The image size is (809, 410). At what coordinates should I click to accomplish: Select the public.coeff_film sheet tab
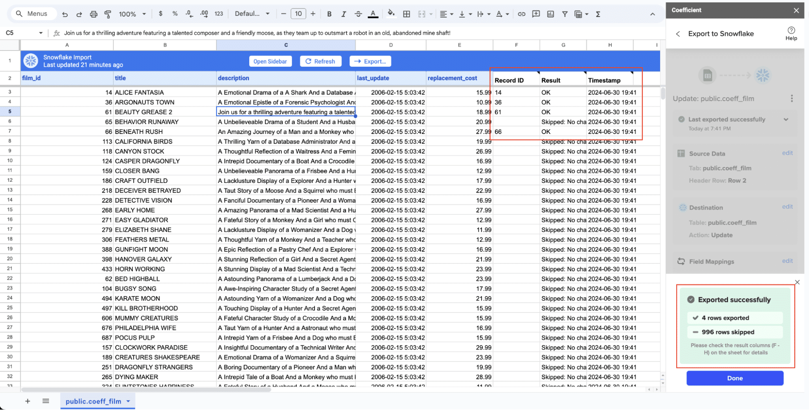(93, 401)
